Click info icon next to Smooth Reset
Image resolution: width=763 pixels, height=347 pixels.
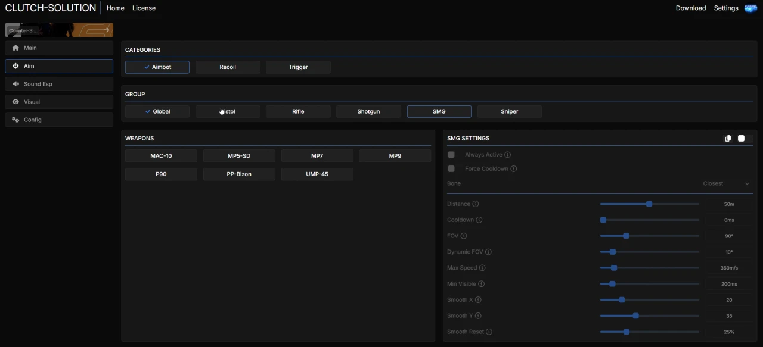click(489, 332)
